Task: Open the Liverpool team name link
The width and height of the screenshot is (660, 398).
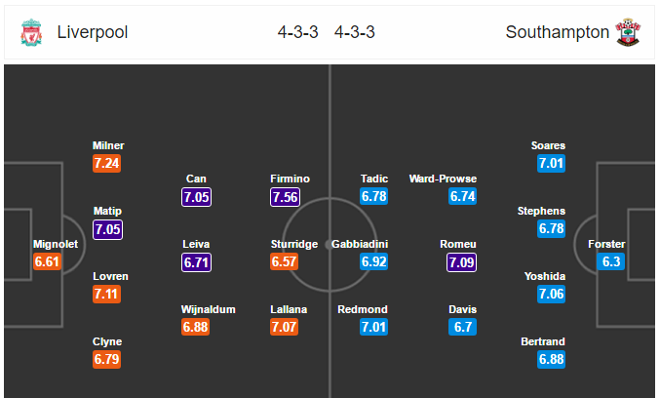Action: click(x=93, y=32)
